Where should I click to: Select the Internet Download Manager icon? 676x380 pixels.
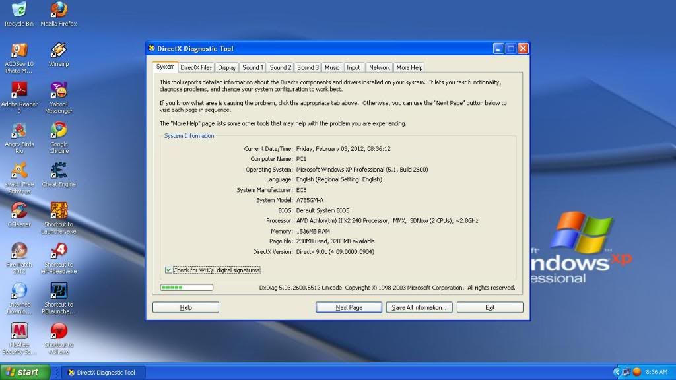tap(19, 298)
